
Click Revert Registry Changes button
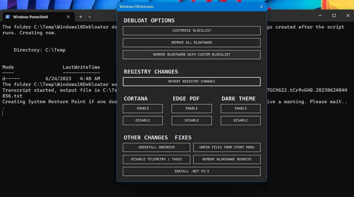pyautogui.click(x=192, y=81)
